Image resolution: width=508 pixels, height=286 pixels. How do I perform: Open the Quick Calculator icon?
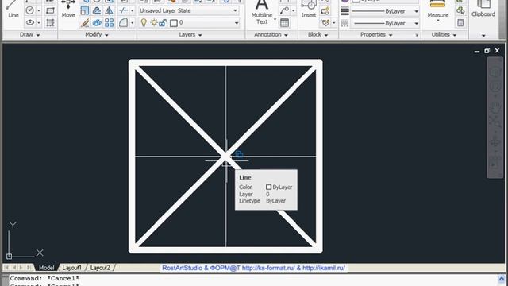pos(460,23)
